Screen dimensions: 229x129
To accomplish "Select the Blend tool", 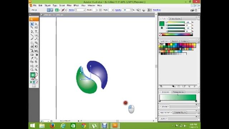I will click(x=36, y=58).
